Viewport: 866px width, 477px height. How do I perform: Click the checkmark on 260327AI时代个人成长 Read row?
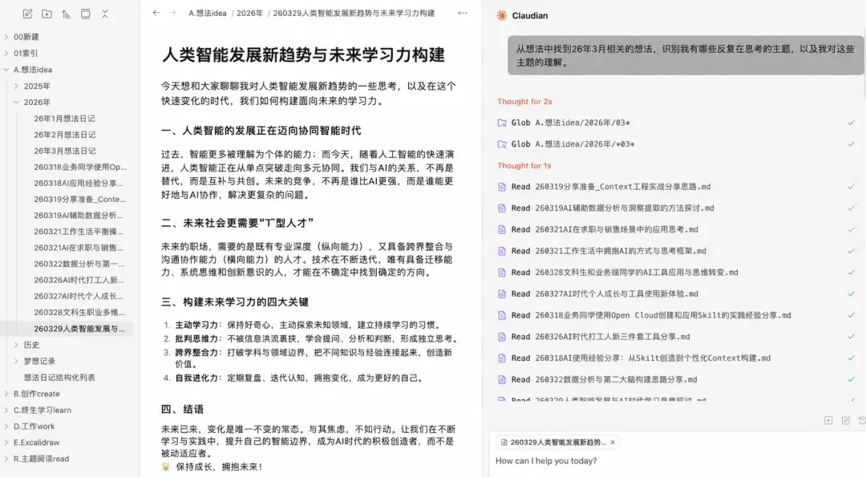tap(851, 293)
